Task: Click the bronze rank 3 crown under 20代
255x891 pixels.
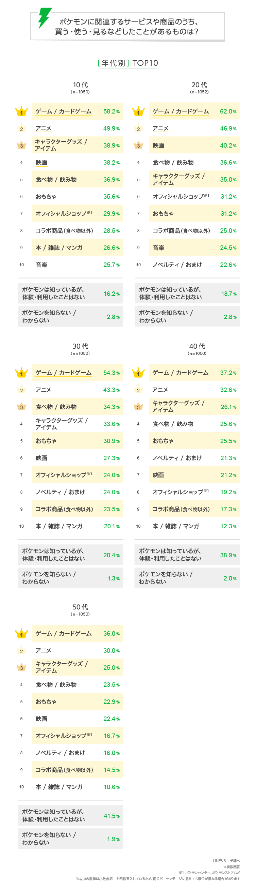Action: pyautogui.click(x=138, y=145)
